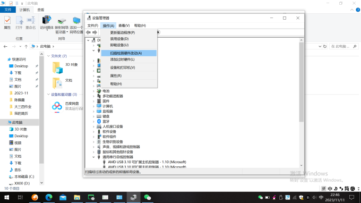Open 大三四作业 folder in sidebar
The image size is (361, 203).
23,107
